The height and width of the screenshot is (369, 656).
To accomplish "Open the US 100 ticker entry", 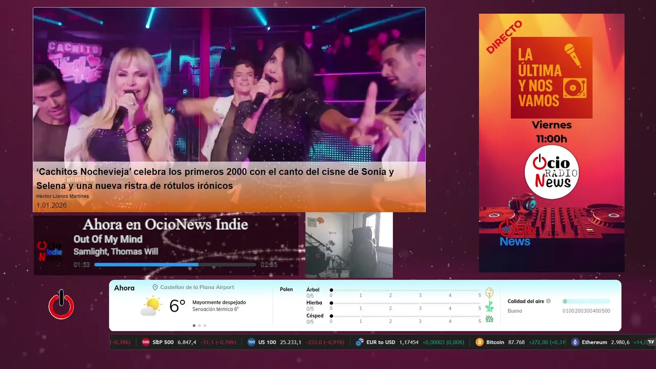I will coord(296,342).
